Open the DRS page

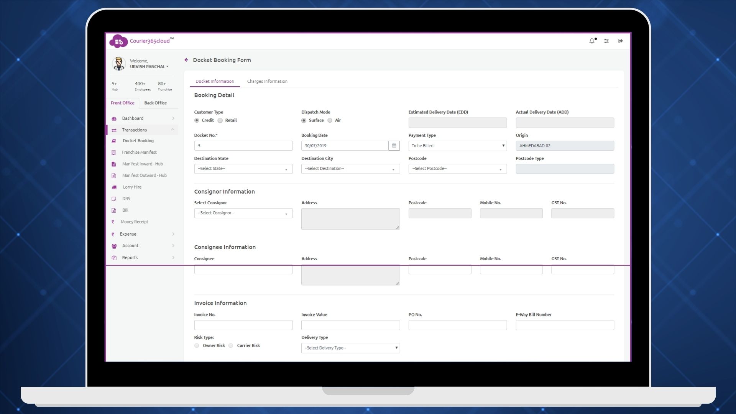point(126,199)
